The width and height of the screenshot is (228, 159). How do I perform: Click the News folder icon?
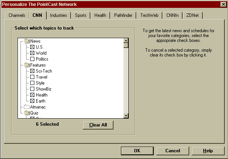(x=27, y=41)
